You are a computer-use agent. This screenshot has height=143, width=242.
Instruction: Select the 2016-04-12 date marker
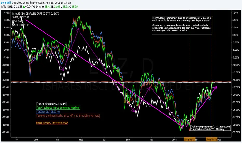pos(211,140)
